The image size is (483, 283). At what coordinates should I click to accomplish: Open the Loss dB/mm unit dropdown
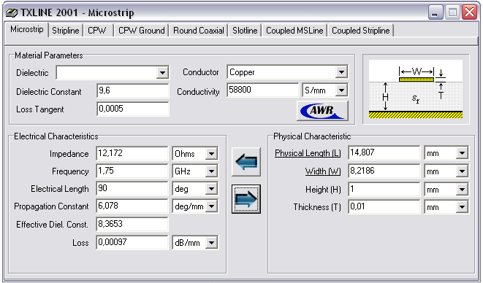212,243
